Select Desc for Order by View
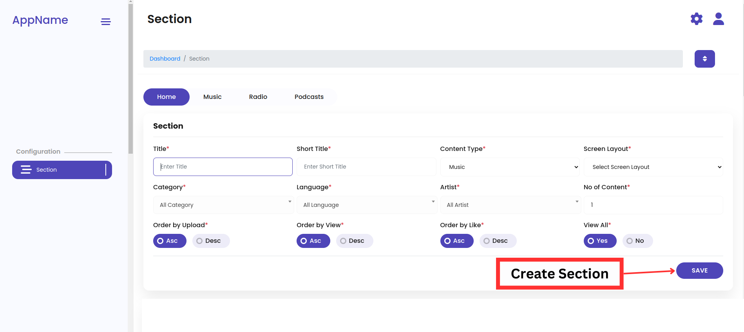The height and width of the screenshot is (332, 744). 354,241
